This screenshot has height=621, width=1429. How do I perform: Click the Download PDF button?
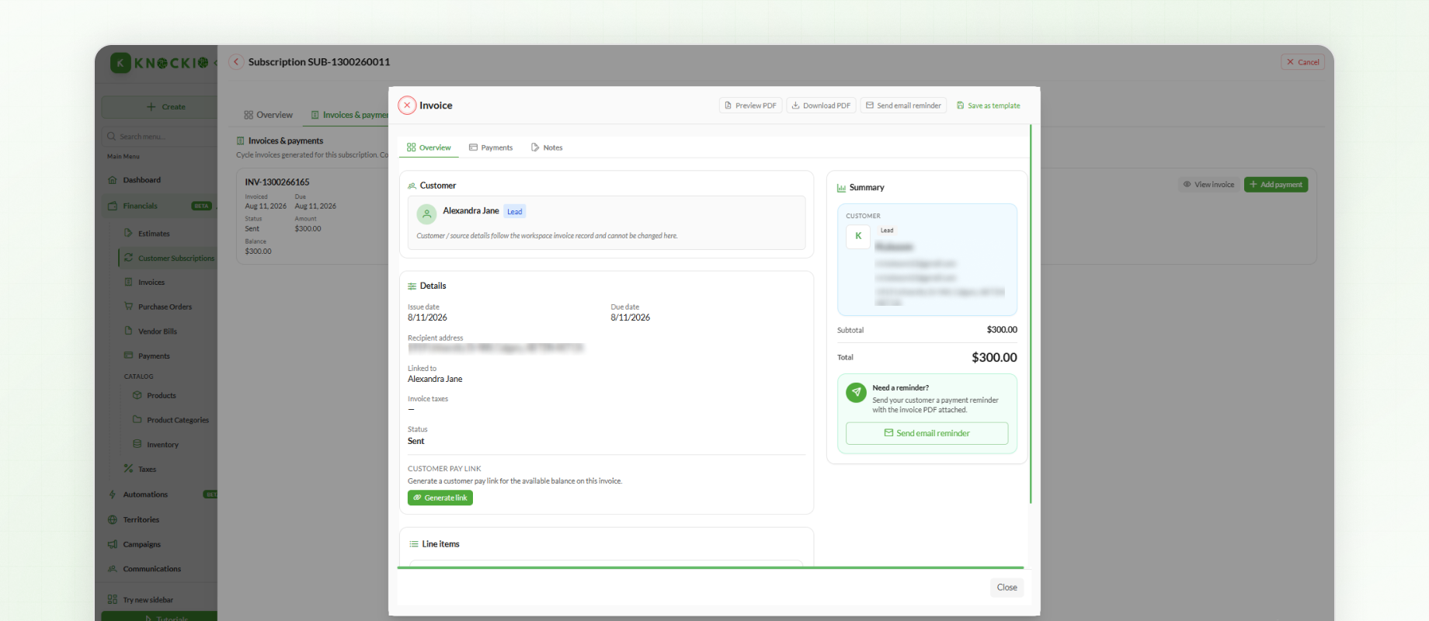coord(821,106)
